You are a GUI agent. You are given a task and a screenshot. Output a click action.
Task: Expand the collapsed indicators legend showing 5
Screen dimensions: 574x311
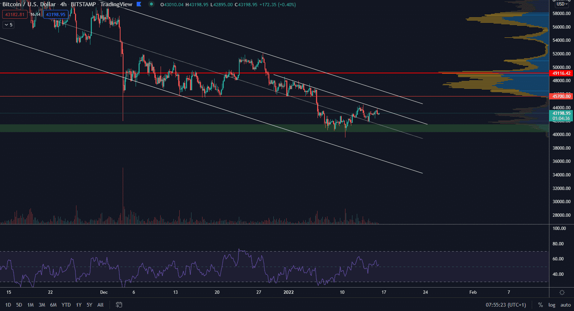point(8,25)
